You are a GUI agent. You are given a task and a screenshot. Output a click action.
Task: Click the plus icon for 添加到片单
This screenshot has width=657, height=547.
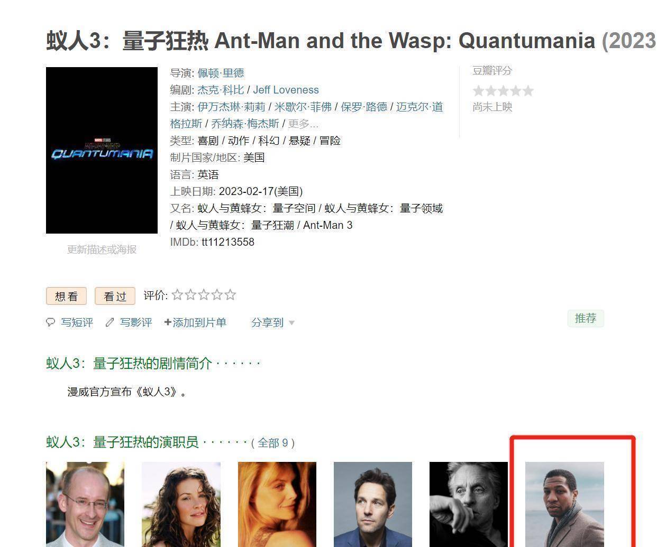(168, 322)
